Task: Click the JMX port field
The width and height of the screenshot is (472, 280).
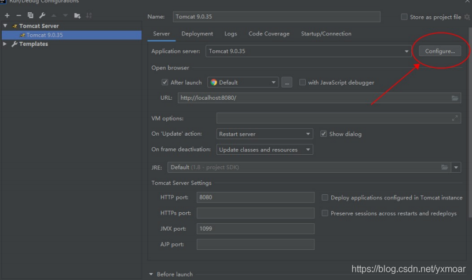Action: click(x=255, y=229)
